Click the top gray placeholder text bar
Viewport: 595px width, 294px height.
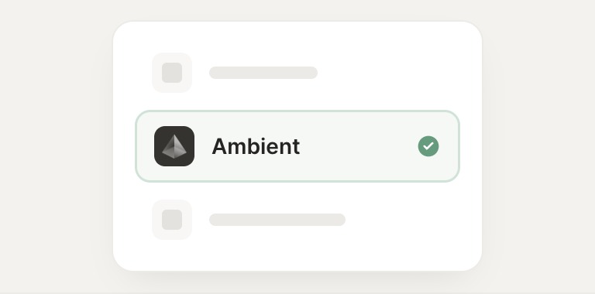coord(263,73)
